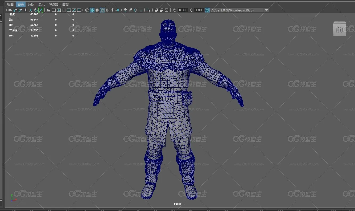Click the X-Ray Joints icon
The height and width of the screenshot is (211, 355).
pyautogui.click(x=167, y=10)
